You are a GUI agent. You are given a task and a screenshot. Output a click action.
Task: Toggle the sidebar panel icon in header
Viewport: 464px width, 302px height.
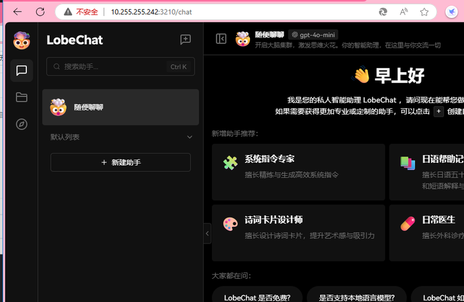click(221, 39)
